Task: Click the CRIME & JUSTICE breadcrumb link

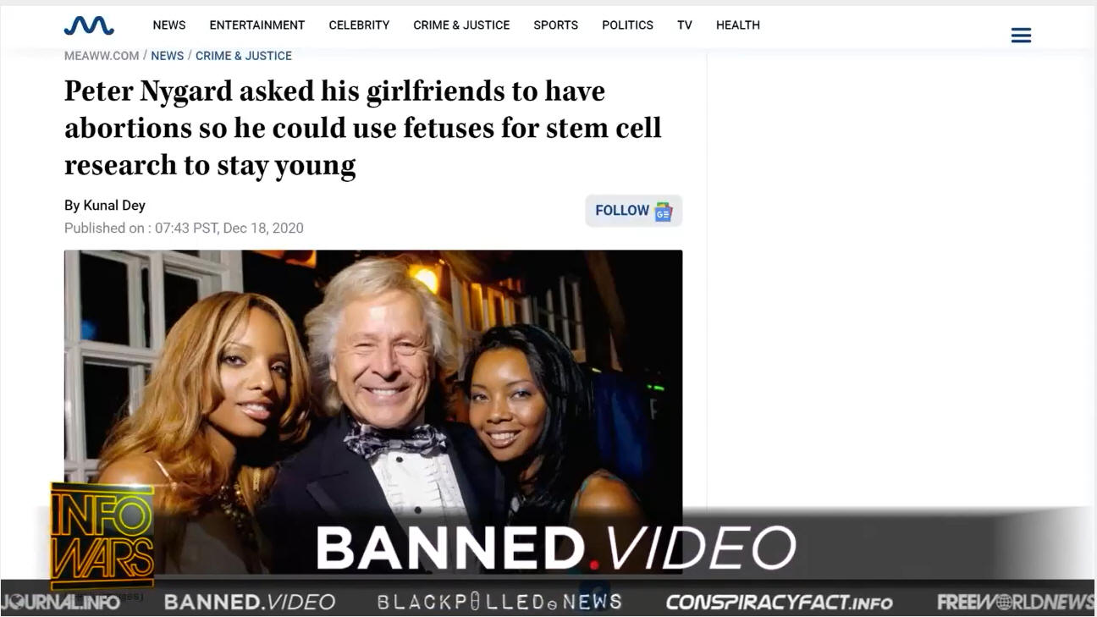Action: 244,56
